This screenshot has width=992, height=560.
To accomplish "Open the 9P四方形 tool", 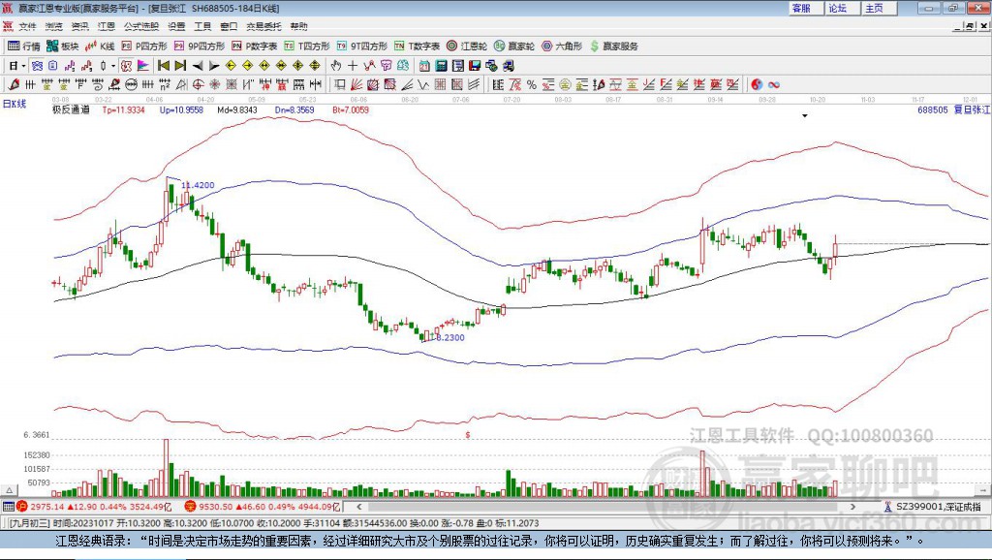I will pyautogui.click(x=199, y=47).
